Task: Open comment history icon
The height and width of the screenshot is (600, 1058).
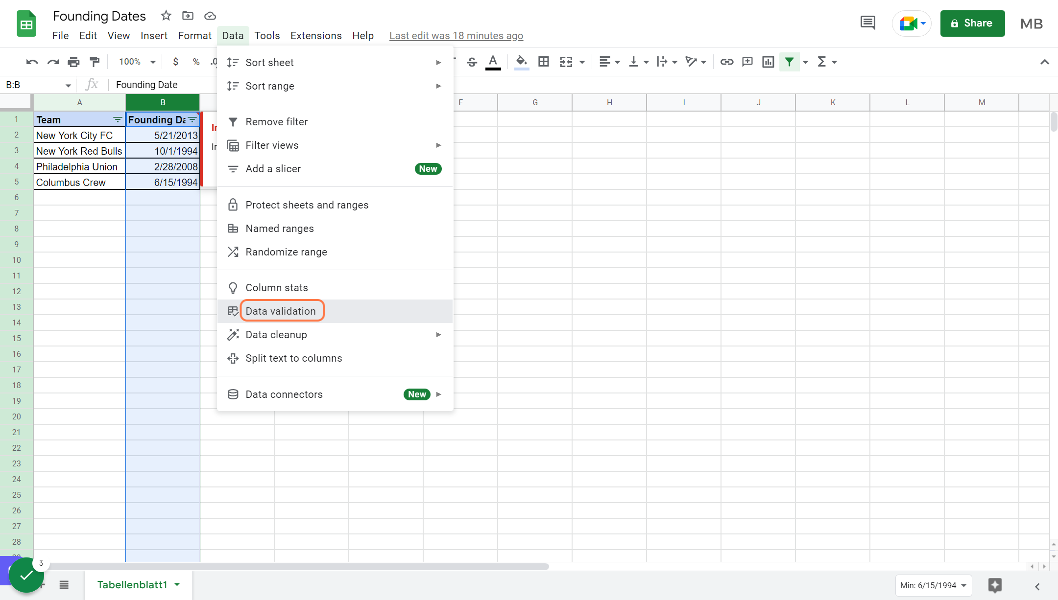Action: tap(868, 23)
